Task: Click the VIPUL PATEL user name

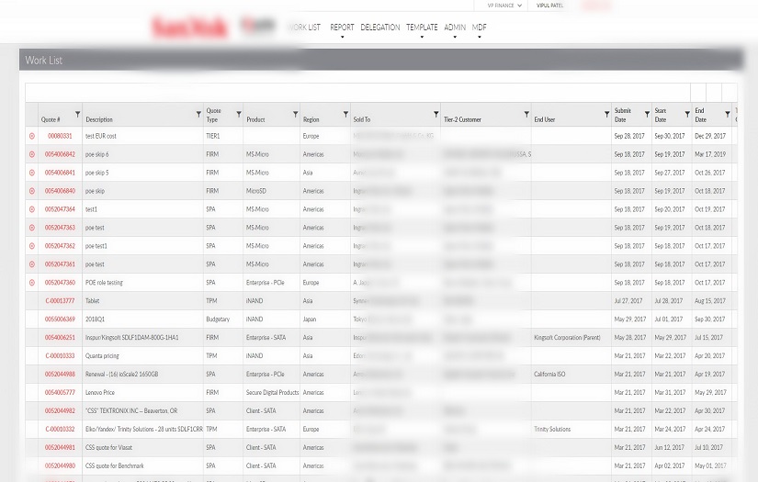Action: click(549, 6)
